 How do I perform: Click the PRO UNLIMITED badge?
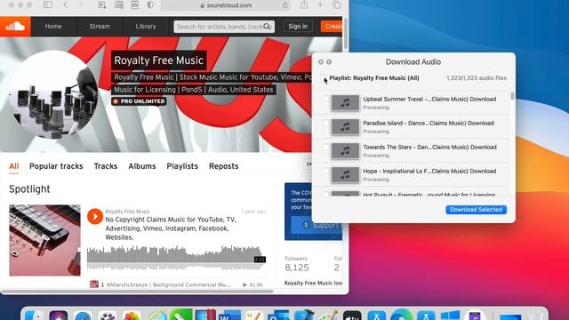point(139,101)
